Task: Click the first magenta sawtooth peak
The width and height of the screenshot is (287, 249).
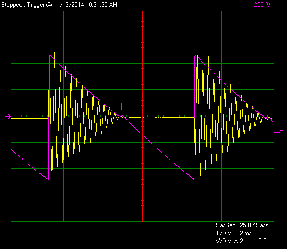Action: 50,55
